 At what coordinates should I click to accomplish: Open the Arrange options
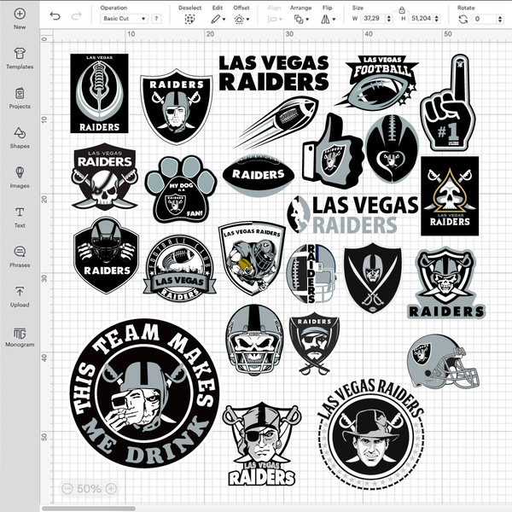(x=299, y=20)
